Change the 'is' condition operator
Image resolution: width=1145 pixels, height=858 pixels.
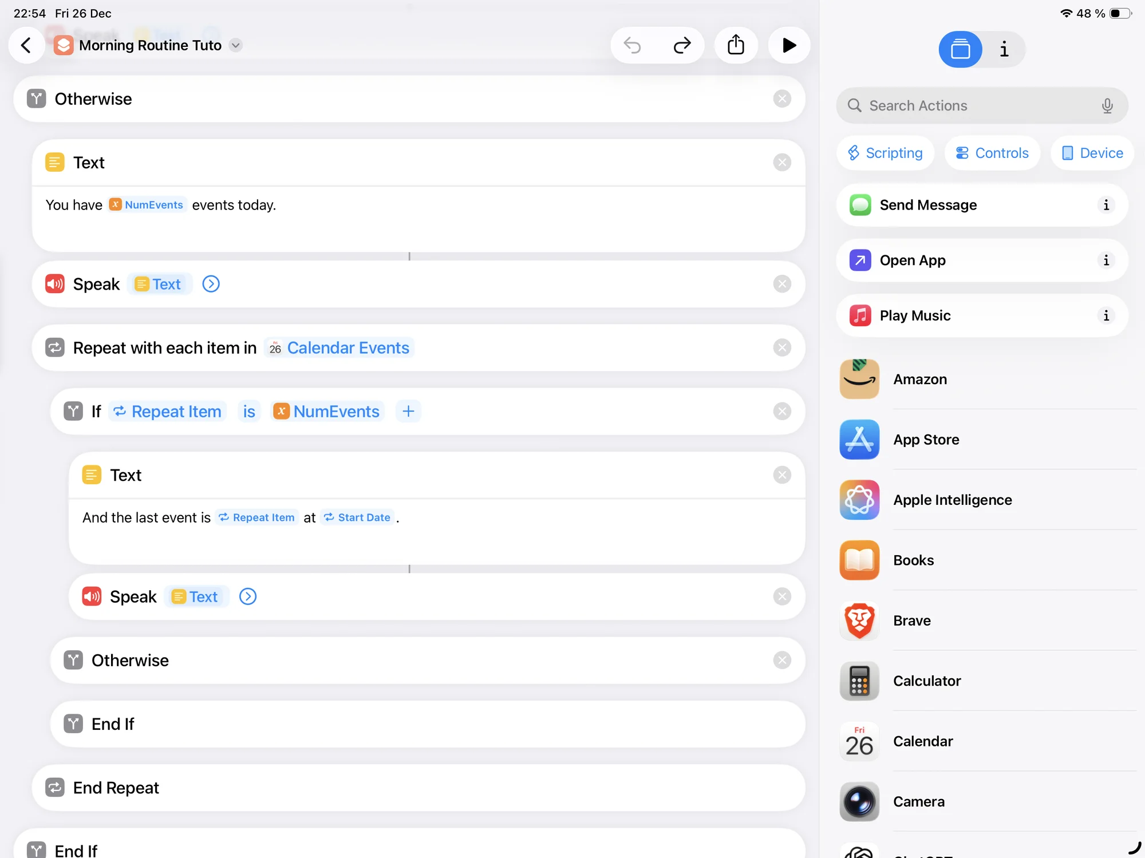click(248, 411)
